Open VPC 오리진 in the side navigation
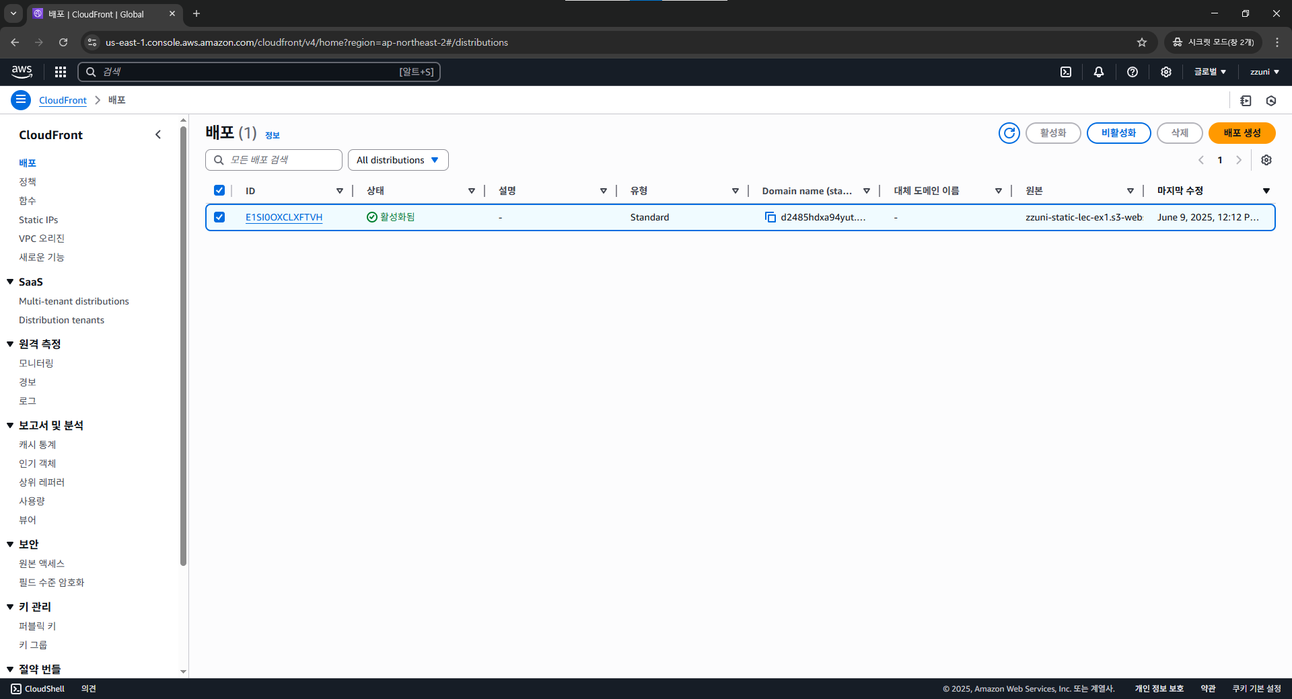The width and height of the screenshot is (1292, 699). (x=42, y=239)
